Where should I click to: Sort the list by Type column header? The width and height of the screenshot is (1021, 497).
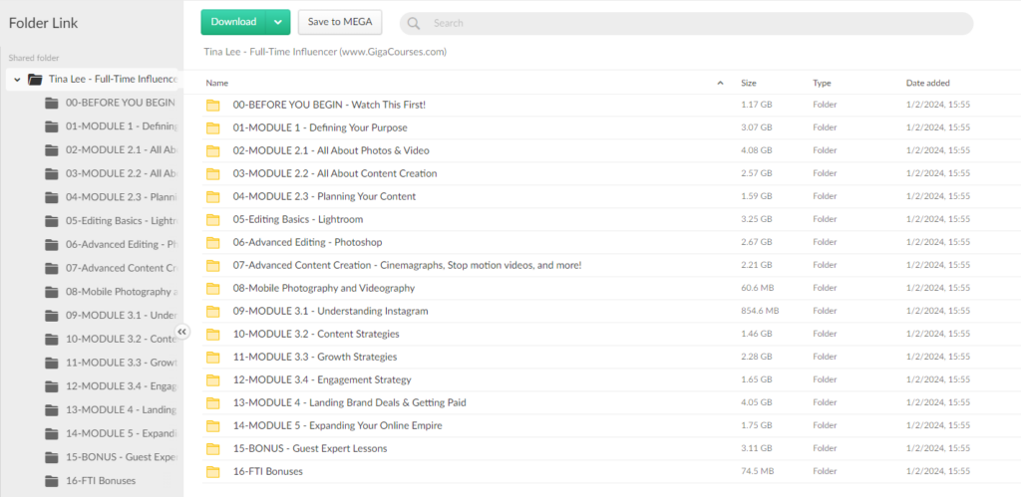[822, 83]
